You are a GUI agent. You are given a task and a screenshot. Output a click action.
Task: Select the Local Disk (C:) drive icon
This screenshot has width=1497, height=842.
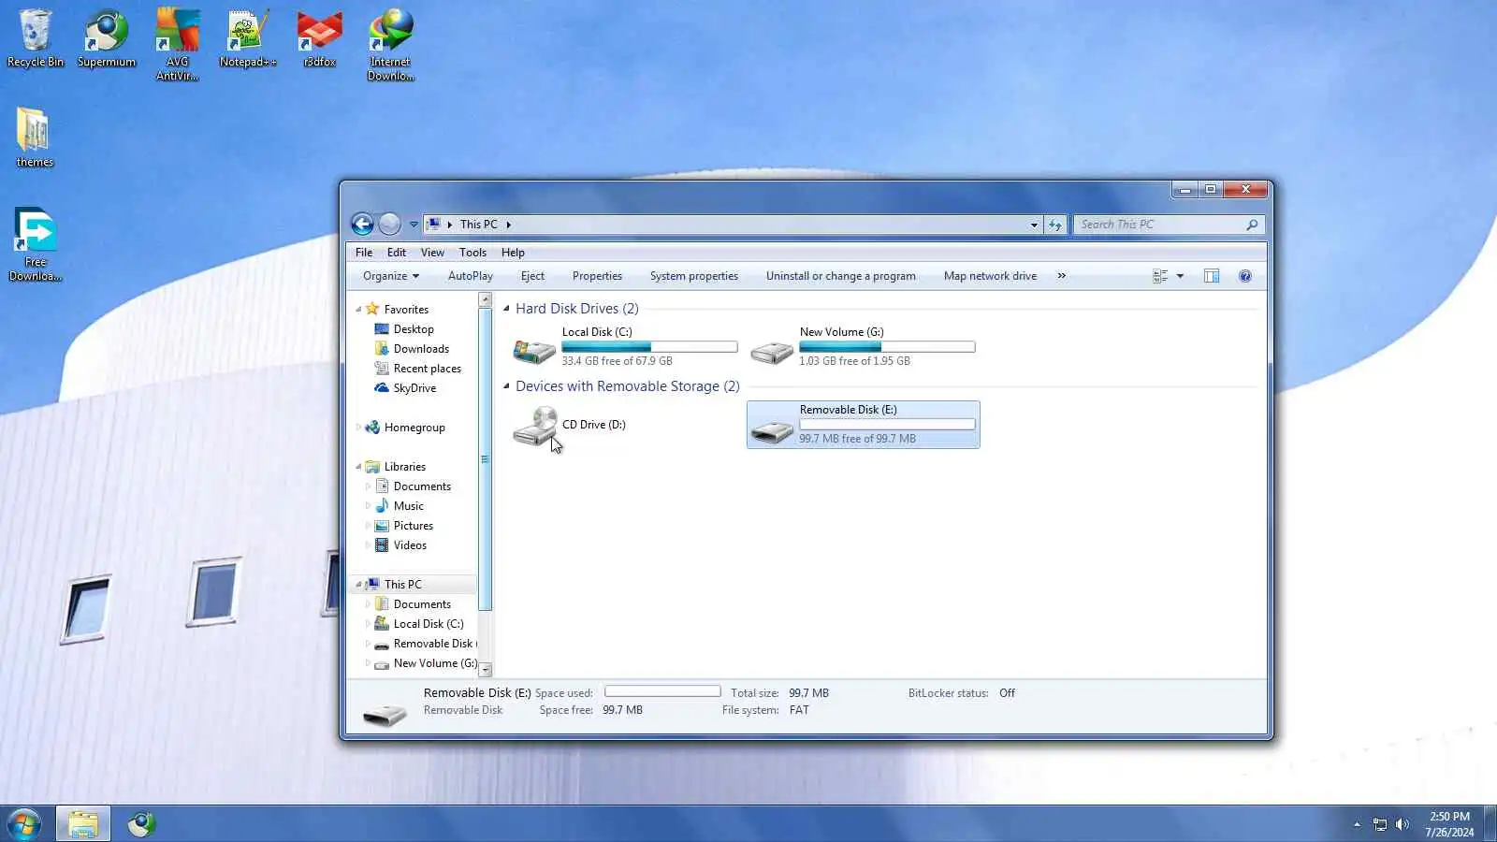tap(535, 350)
